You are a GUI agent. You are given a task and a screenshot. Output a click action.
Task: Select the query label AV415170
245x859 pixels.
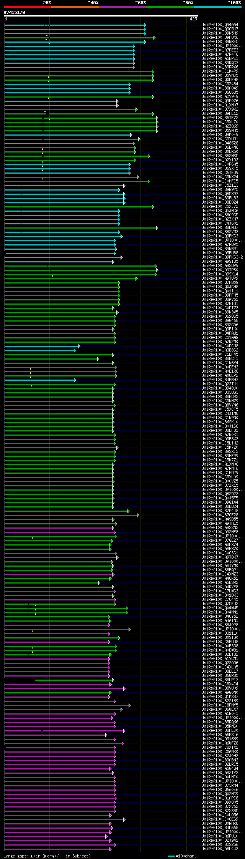click(14, 12)
